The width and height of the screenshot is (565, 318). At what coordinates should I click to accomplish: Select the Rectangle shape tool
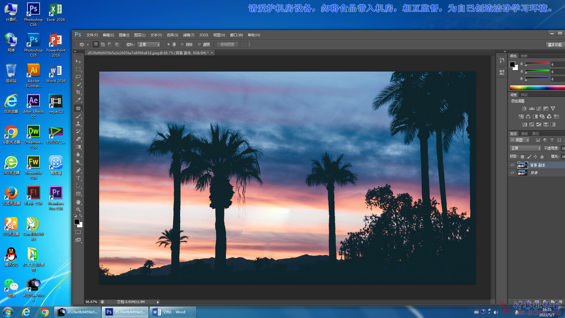[78, 194]
